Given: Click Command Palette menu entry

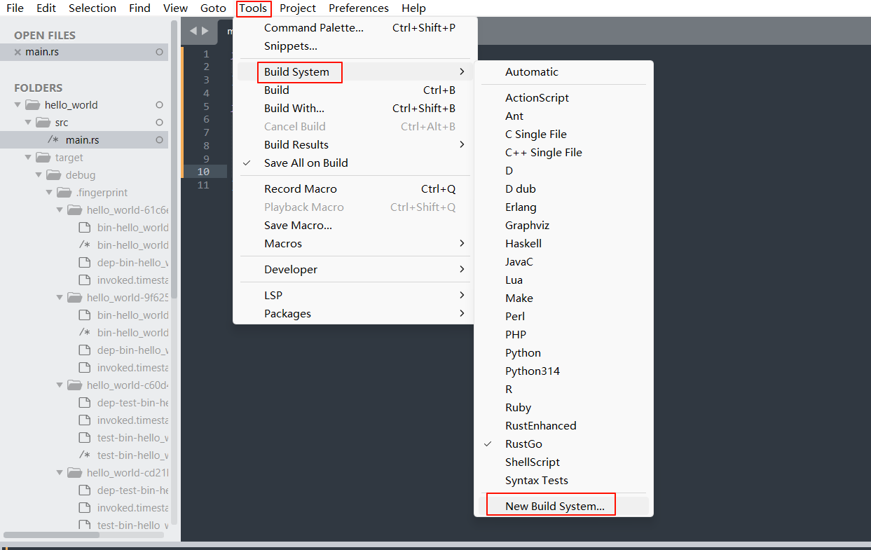Looking at the screenshot, I should pos(314,28).
